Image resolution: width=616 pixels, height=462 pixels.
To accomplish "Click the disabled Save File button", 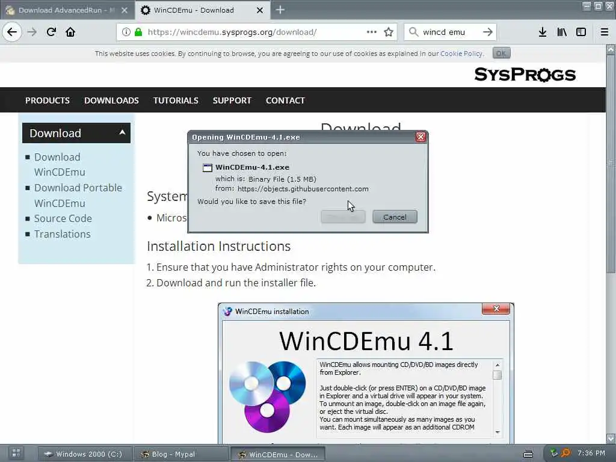I will point(343,217).
